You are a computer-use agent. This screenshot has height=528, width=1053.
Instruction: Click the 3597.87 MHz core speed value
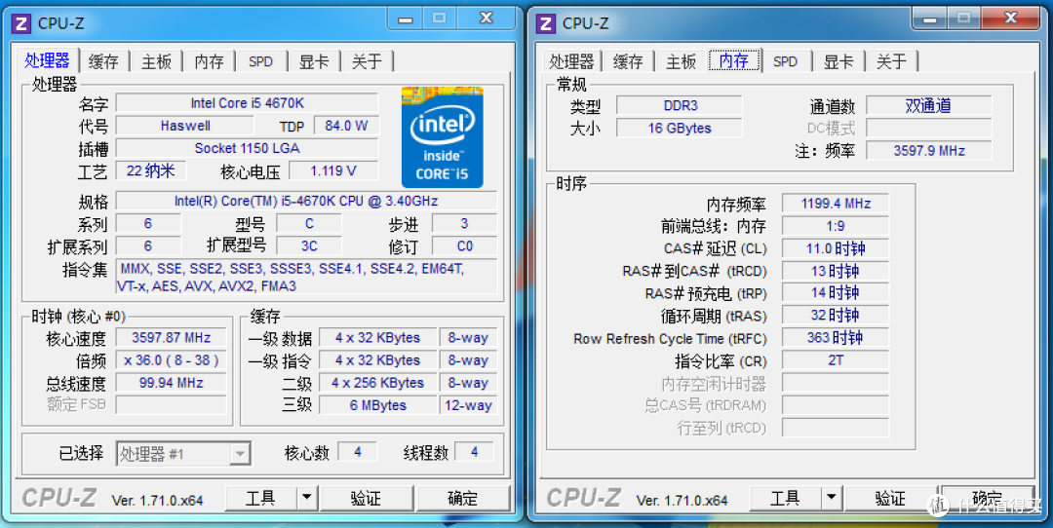pos(172,337)
